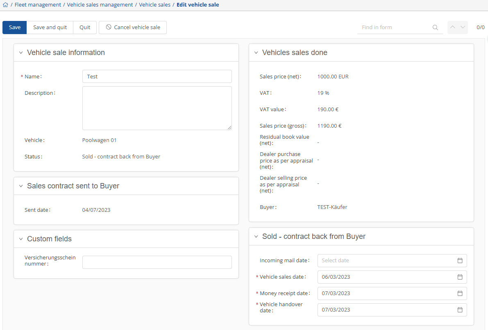
Task: Go to previous search match arrow
Action: pyautogui.click(x=453, y=27)
